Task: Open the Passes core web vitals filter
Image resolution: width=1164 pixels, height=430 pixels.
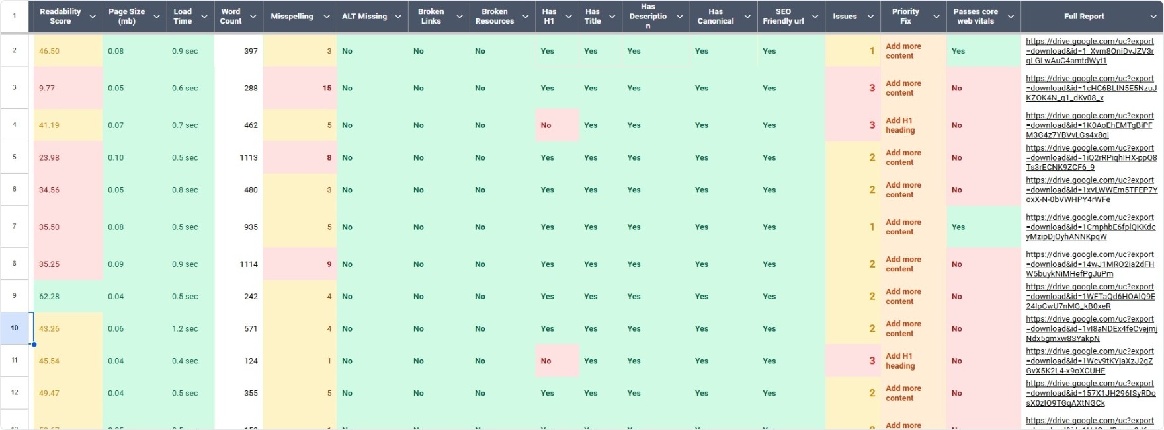Action: pyautogui.click(x=1011, y=17)
